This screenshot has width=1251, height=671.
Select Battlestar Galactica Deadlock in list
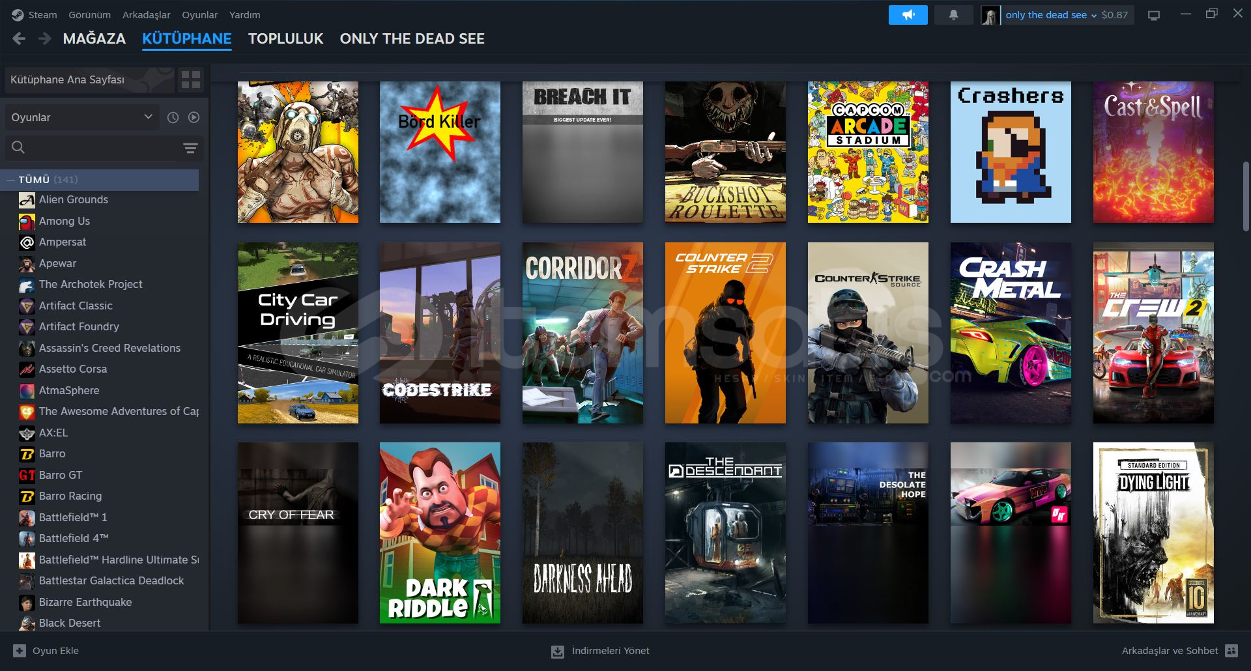pyautogui.click(x=111, y=581)
